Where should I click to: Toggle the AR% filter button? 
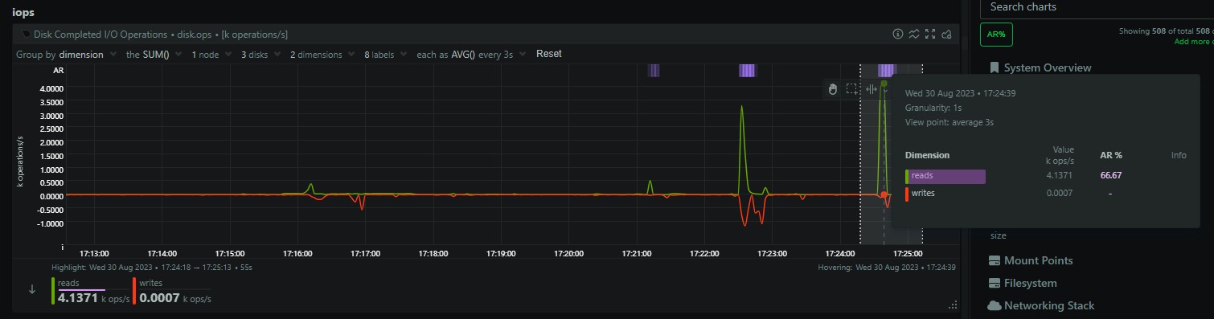pyautogui.click(x=996, y=35)
